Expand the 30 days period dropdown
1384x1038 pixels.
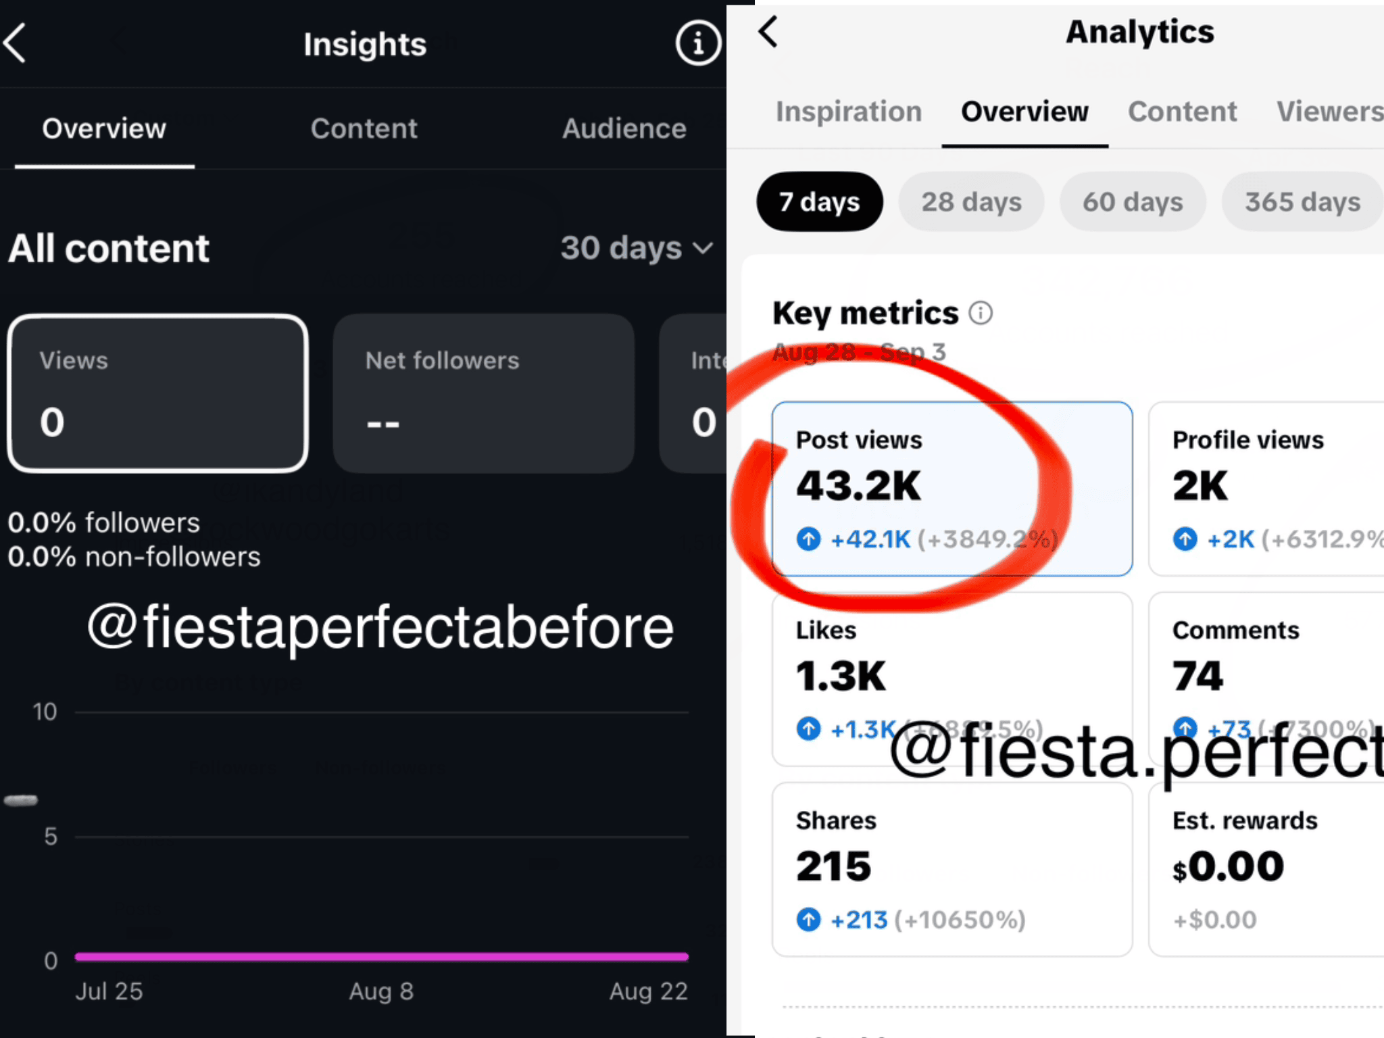(x=637, y=248)
